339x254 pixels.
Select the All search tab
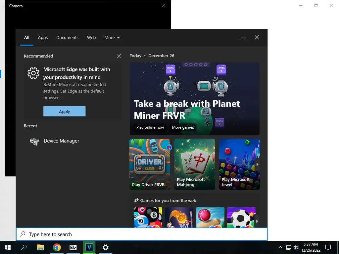point(26,38)
